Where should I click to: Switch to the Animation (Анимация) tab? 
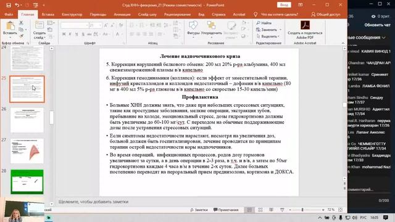[122, 15]
